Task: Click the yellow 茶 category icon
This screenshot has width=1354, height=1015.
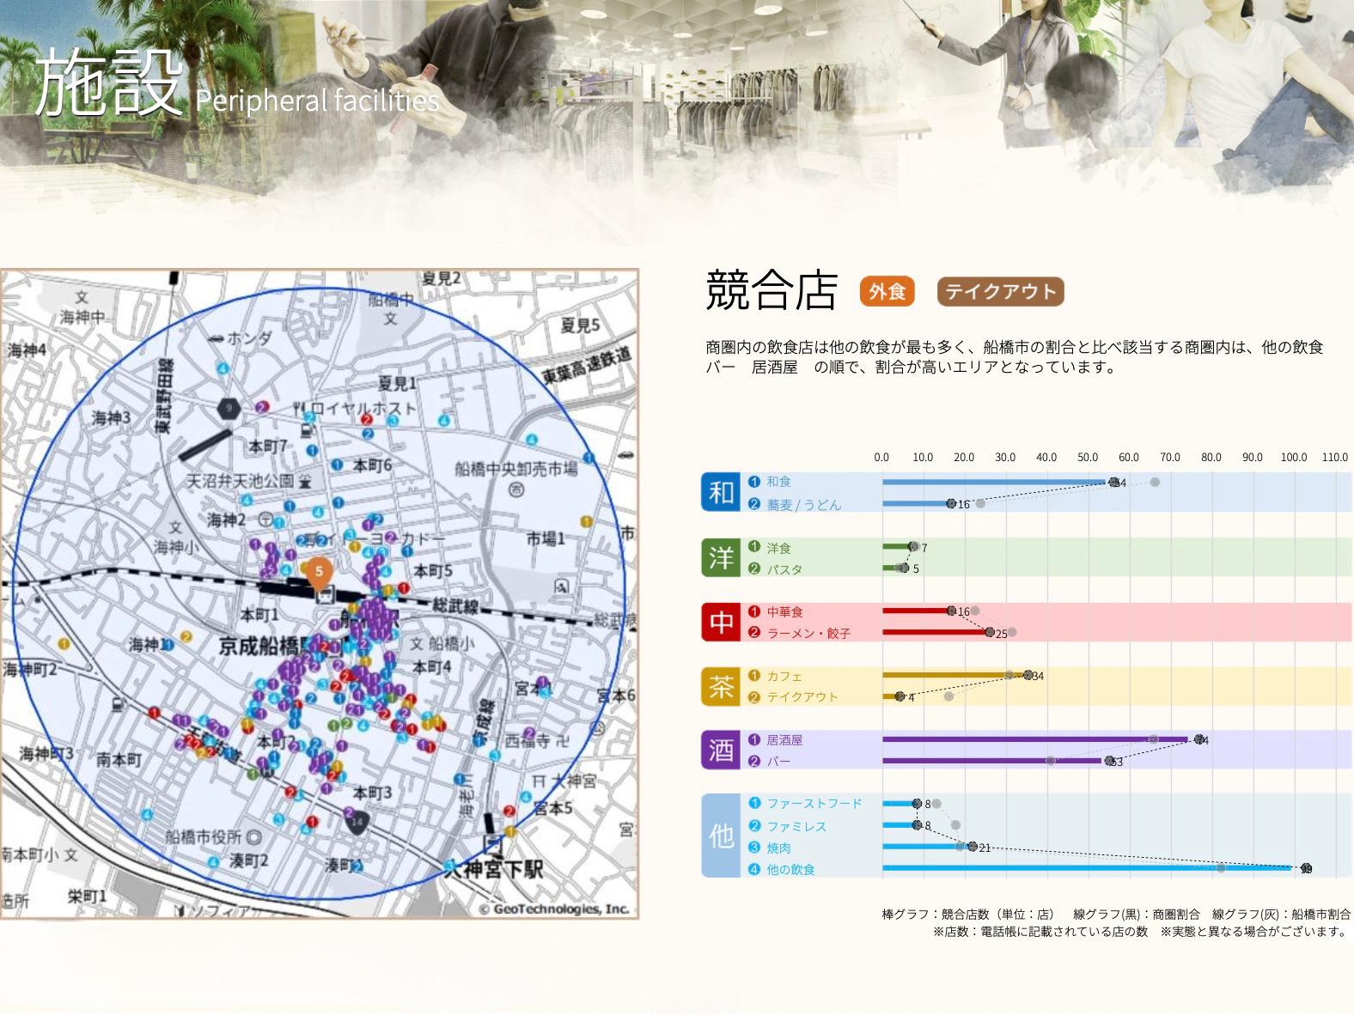Action: pos(720,687)
